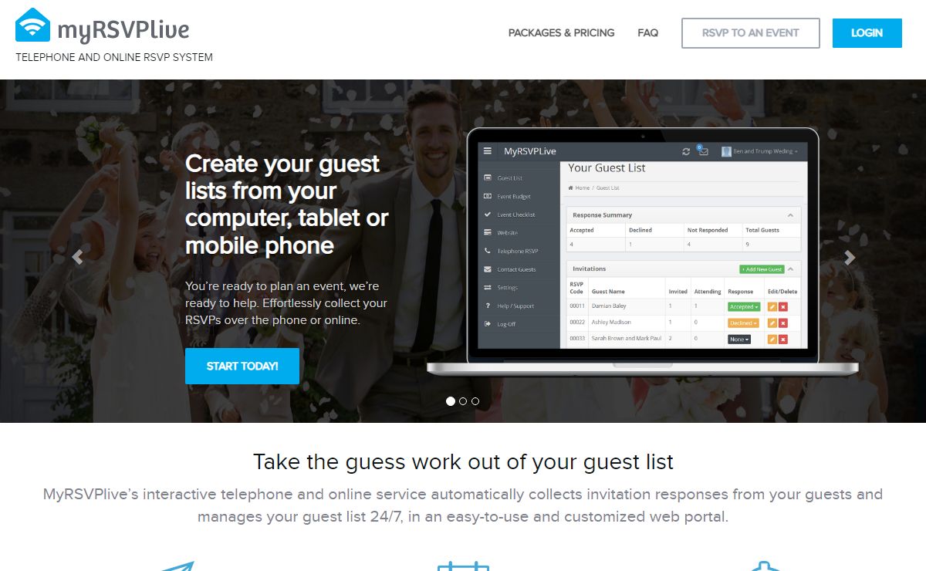
Task: Click red delete icon for Ashley Madison
Action: point(783,323)
